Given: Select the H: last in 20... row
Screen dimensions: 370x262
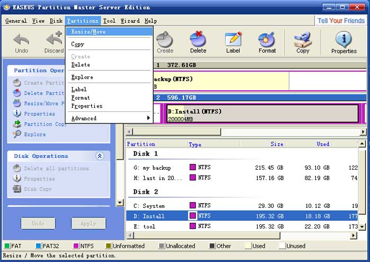Looking at the screenshot, I should [242, 178].
